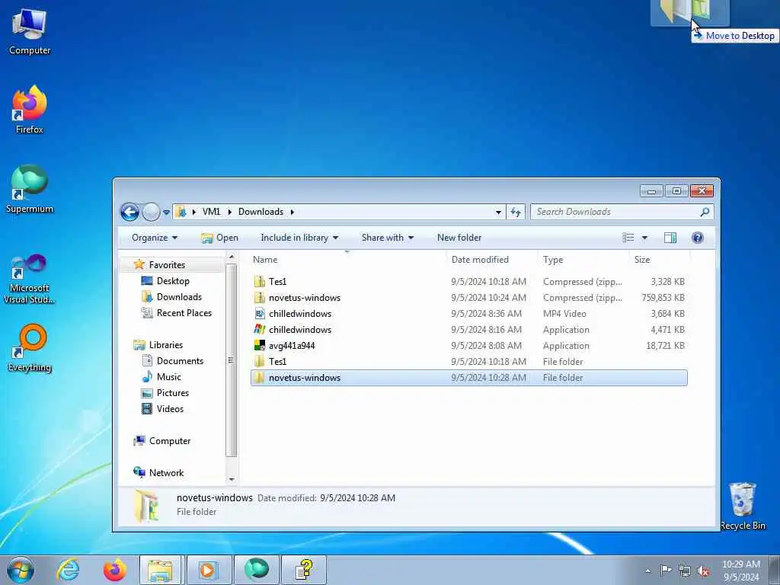Open Windows Media Player from the taskbar
The width and height of the screenshot is (780, 585).
coord(208,570)
